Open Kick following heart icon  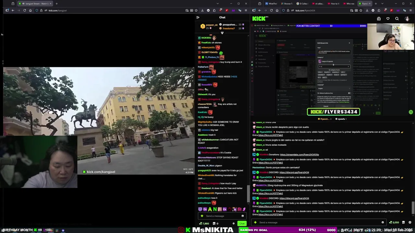pyautogui.click(x=388, y=19)
